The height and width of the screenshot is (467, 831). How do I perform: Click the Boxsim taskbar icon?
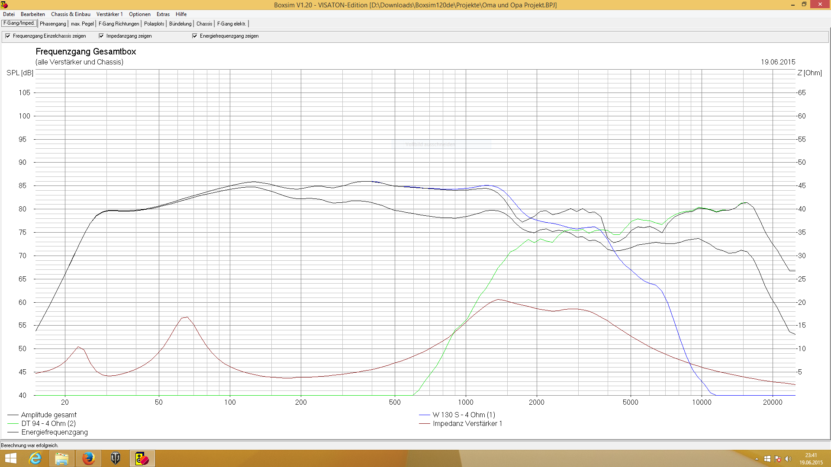142,458
